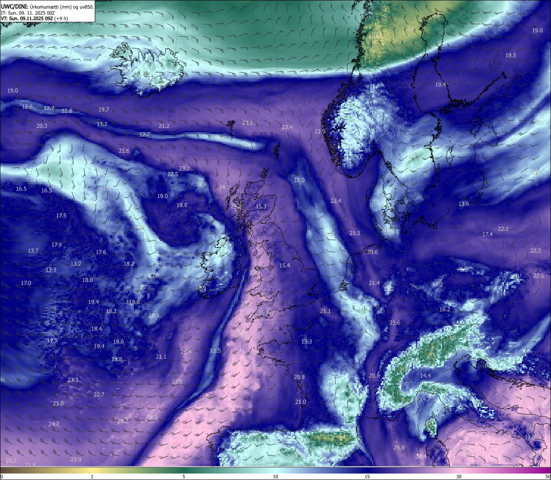Image resolution: width=551 pixels, height=480 pixels.
Task: Click the map value 17.6
Action: pos(101,252)
